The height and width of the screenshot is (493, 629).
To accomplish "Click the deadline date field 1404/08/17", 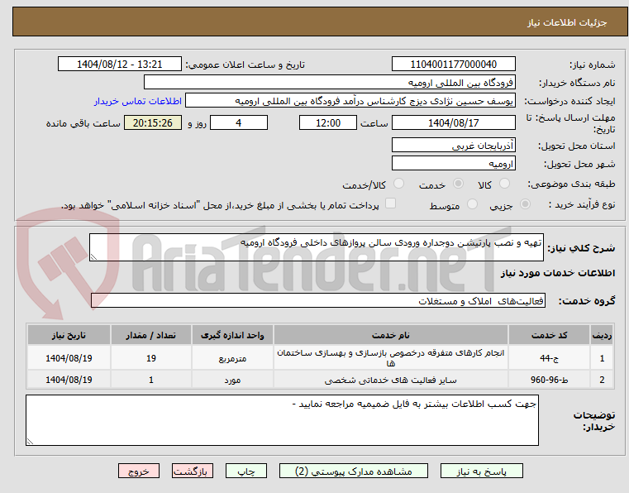I will [x=453, y=123].
